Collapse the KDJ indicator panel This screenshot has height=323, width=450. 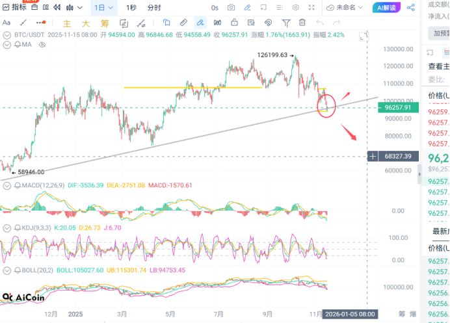[x=7, y=228]
